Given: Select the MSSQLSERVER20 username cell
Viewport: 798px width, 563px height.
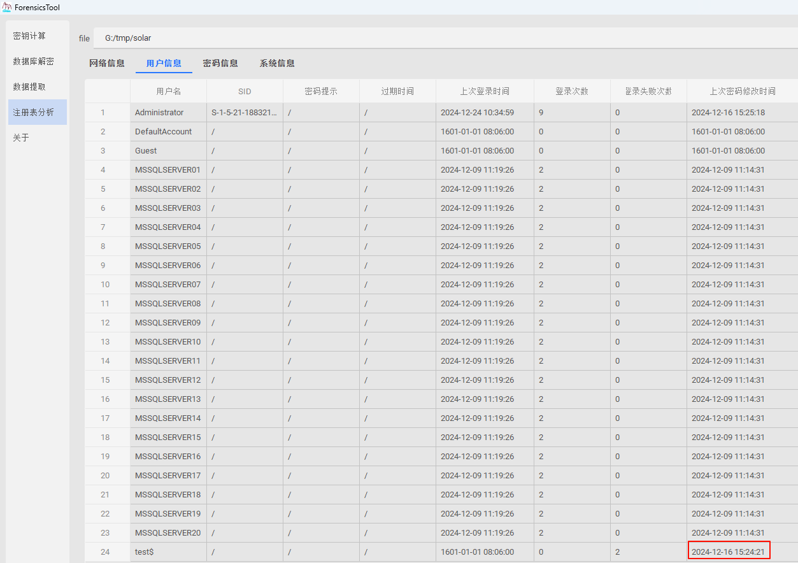Looking at the screenshot, I should (169, 533).
